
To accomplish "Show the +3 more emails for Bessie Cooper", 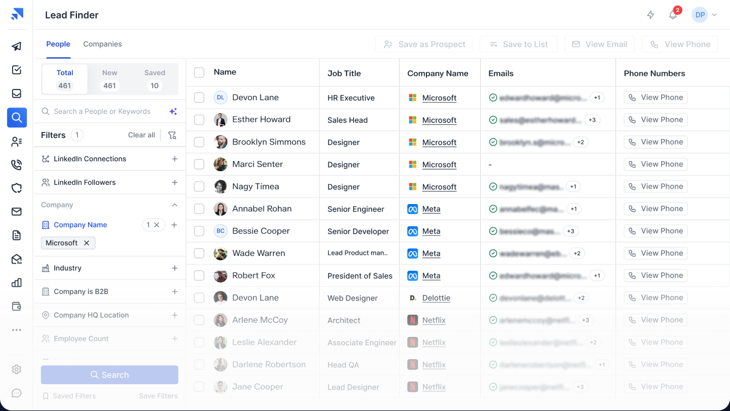I will click(x=570, y=231).
